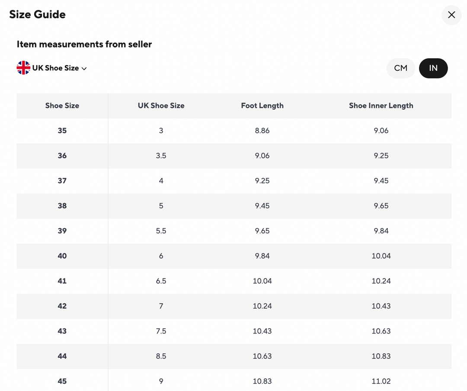Select shoe size 35 row label
This screenshot has width=467, height=391.
(62, 131)
